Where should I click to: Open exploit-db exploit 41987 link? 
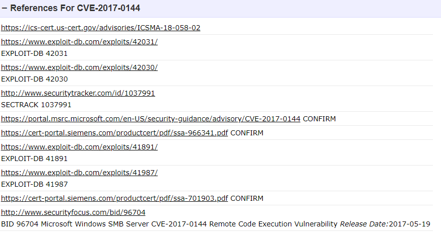pyautogui.click(x=79, y=173)
